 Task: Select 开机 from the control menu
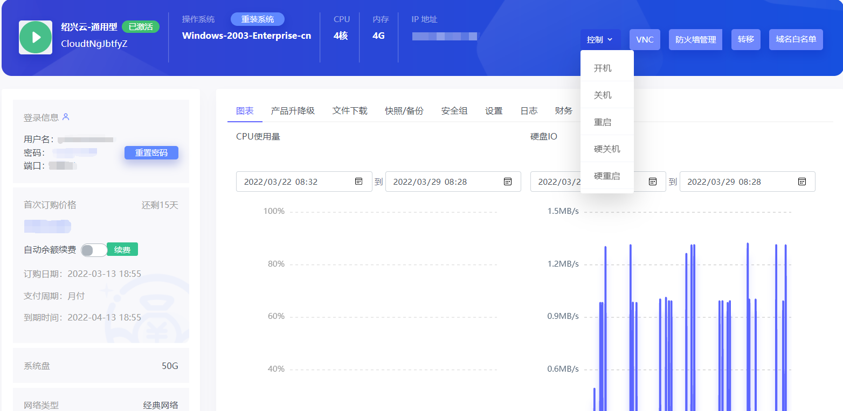click(607, 68)
